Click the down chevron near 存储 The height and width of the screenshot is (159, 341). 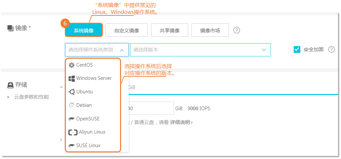click(61, 87)
